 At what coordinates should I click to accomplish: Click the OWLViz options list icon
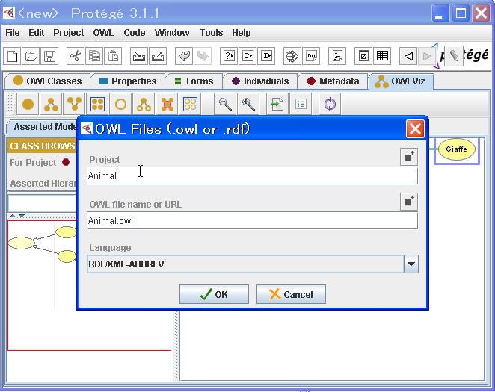(301, 104)
